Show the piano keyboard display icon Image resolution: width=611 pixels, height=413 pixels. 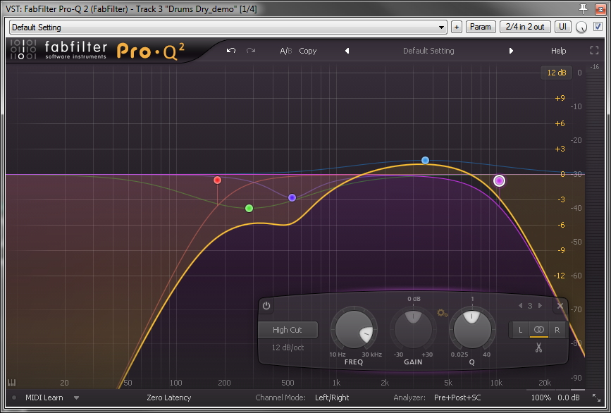(x=12, y=383)
